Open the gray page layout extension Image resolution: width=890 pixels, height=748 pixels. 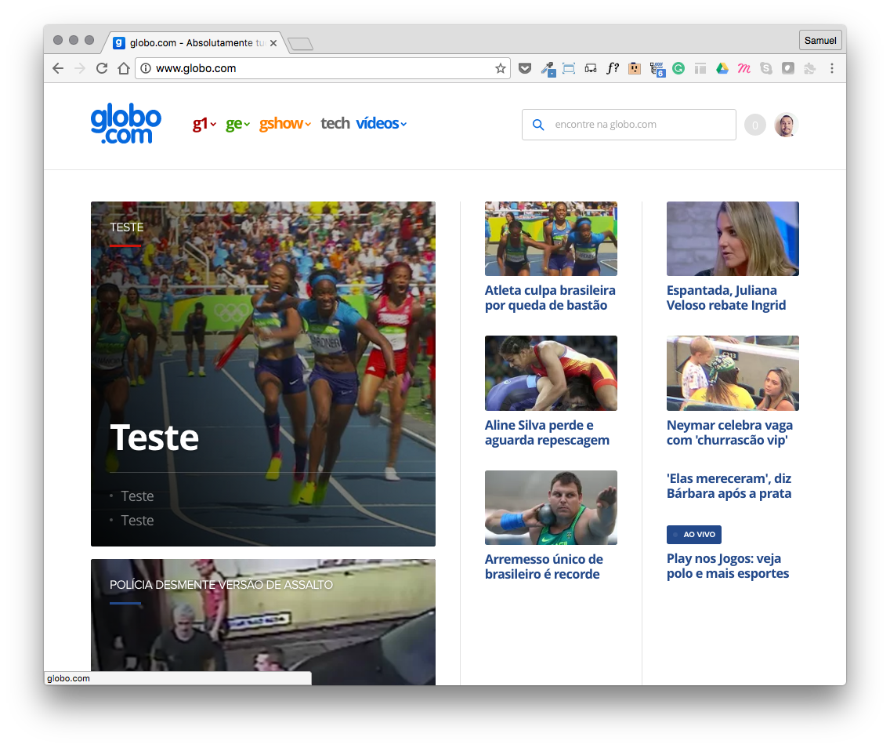[x=700, y=68]
